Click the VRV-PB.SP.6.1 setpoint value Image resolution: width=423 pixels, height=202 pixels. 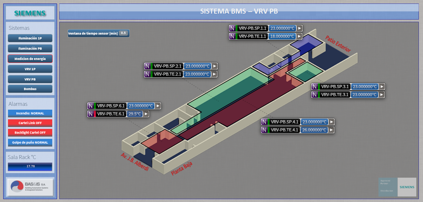point(141,106)
